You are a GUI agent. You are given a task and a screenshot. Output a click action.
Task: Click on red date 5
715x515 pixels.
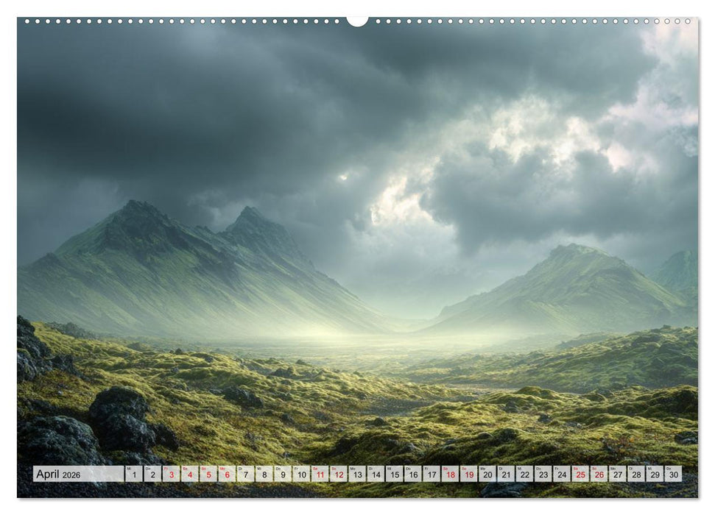tap(208, 475)
